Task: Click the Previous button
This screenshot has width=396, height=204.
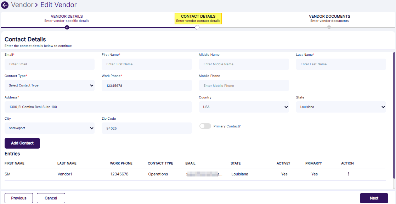Action: tap(19, 198)
